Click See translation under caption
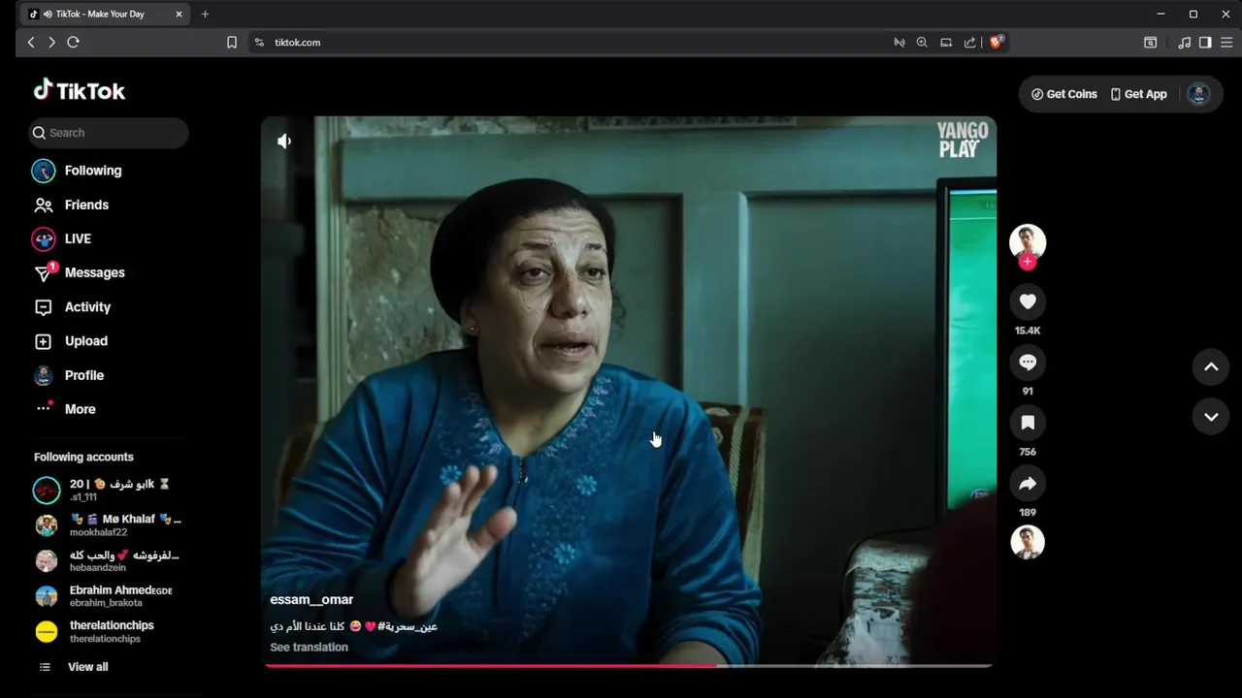Screen dimensions: 1242x698 point(309,648)
